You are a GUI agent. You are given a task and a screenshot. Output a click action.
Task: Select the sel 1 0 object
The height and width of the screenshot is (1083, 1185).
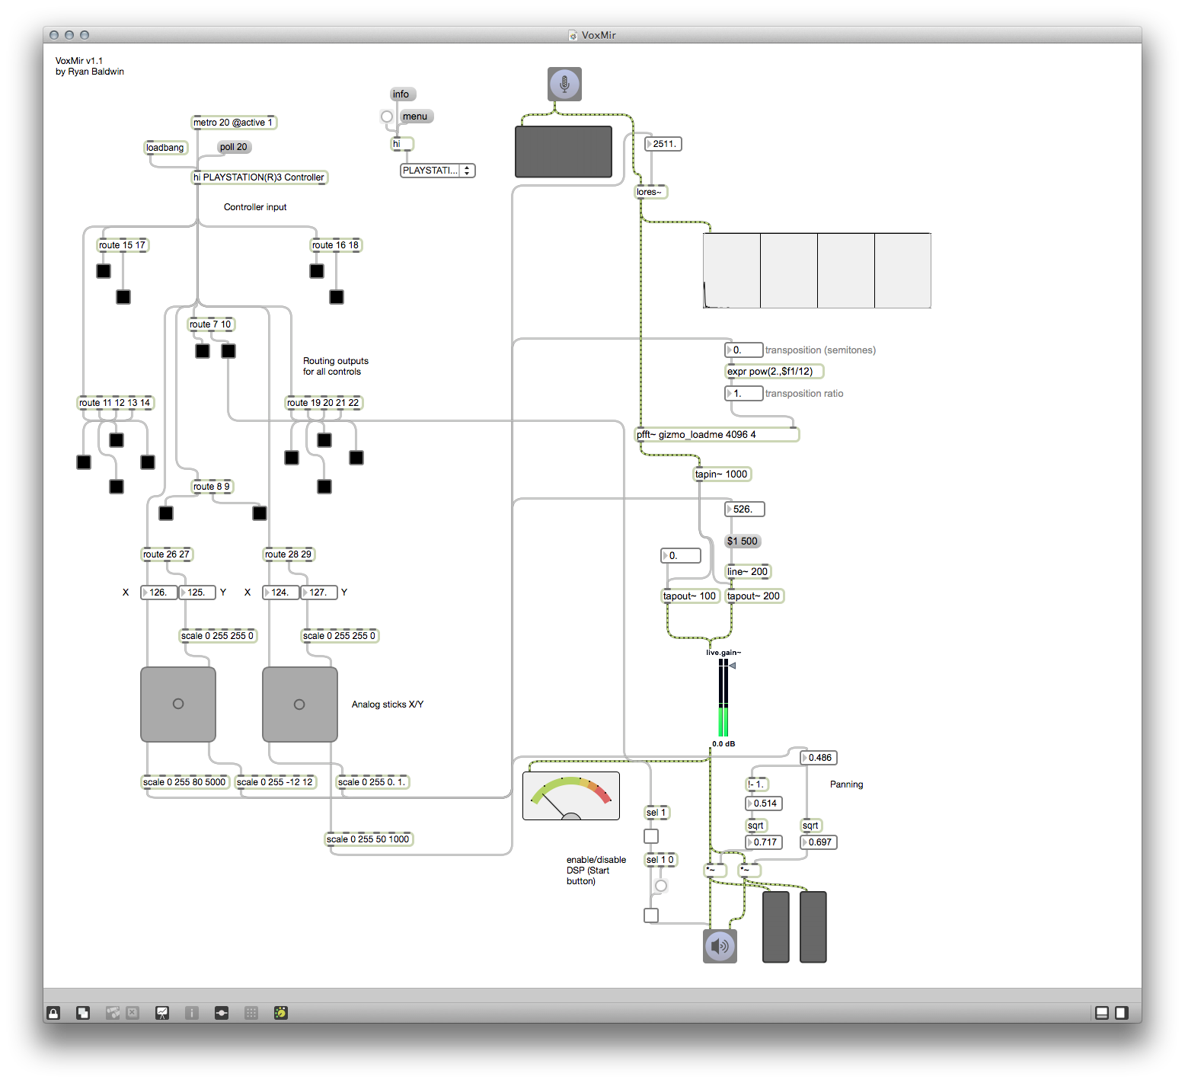coord(660,860)
